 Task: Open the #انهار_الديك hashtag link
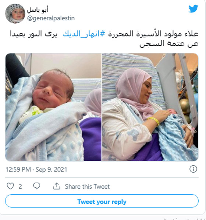(x=84, y=34)
